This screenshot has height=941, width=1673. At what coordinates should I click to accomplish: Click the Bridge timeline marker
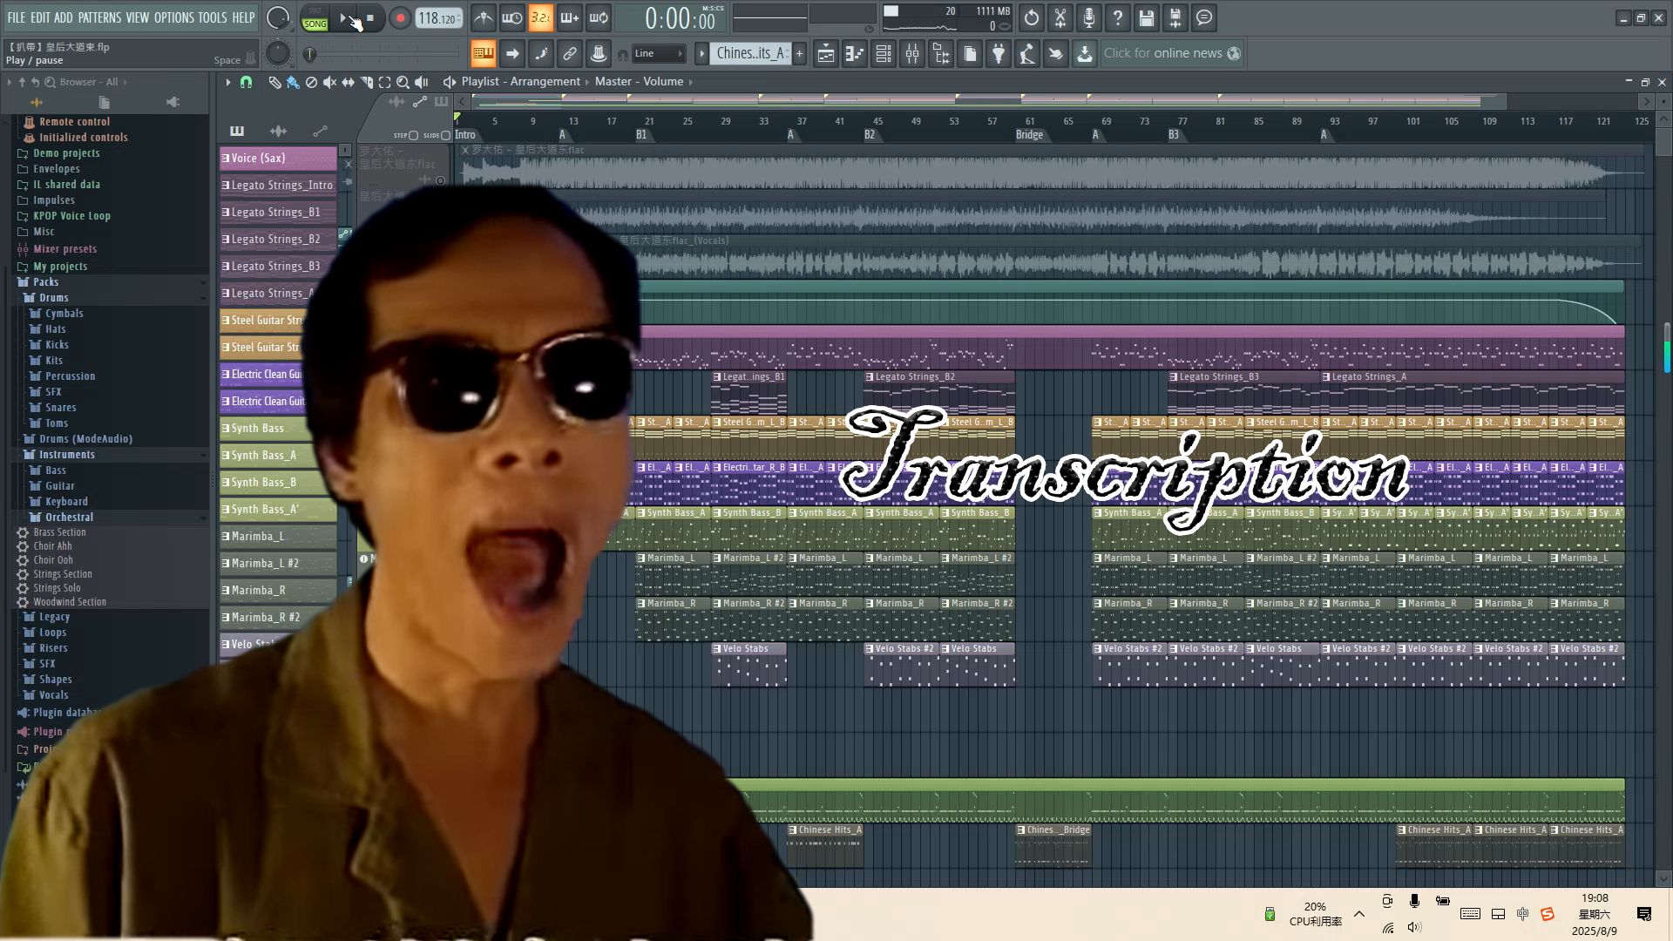(x=1029, y=135)
